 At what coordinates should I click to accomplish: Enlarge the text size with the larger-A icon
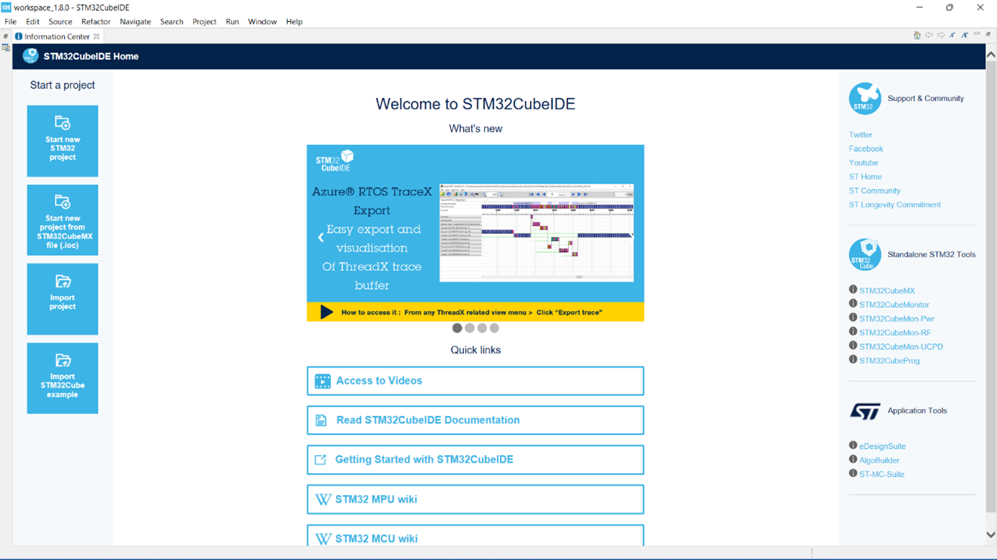[x=965, y=35]
